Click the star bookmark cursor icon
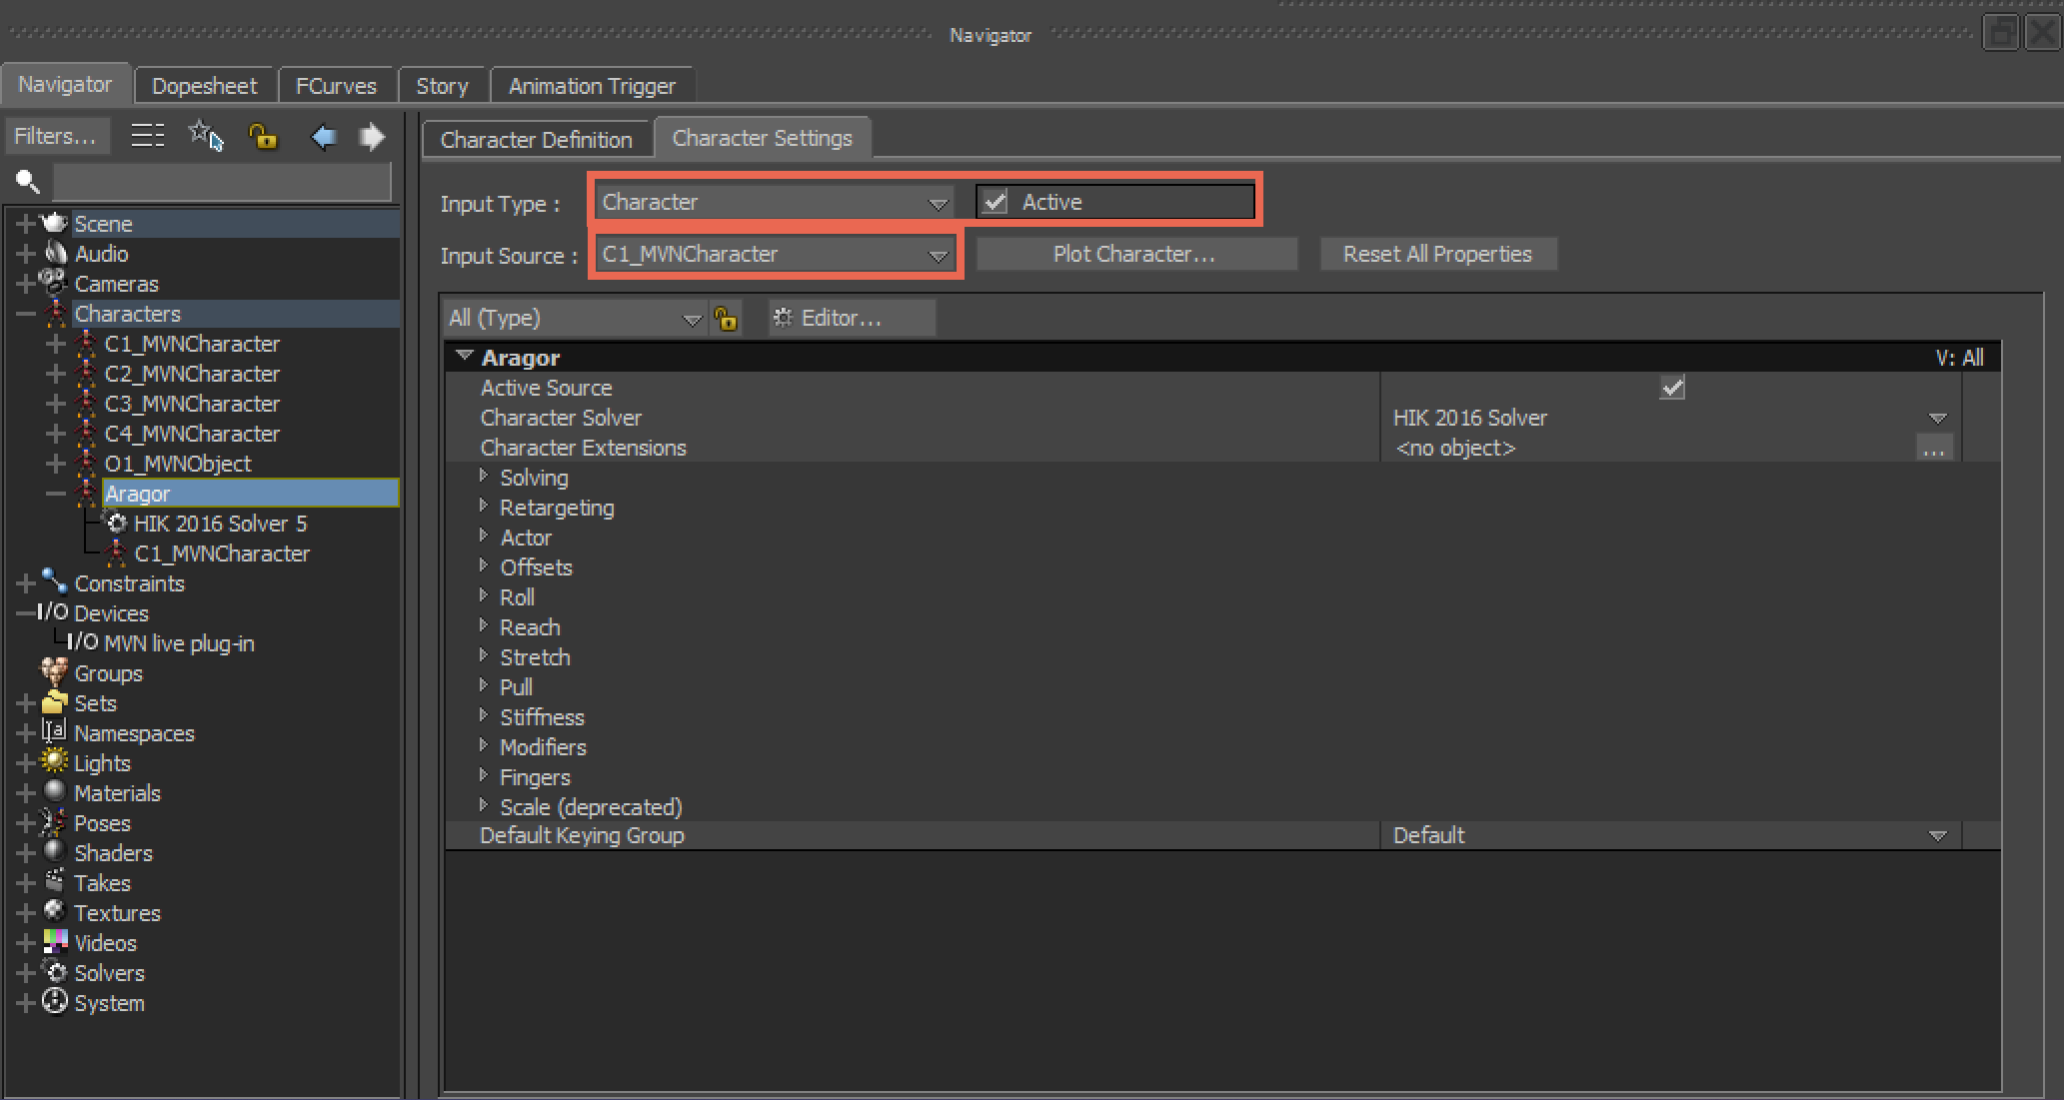The image size is (2064, 1100). (x=206, y=136)
